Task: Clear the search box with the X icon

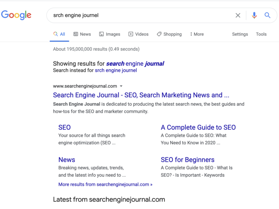Action: [238, 15]
